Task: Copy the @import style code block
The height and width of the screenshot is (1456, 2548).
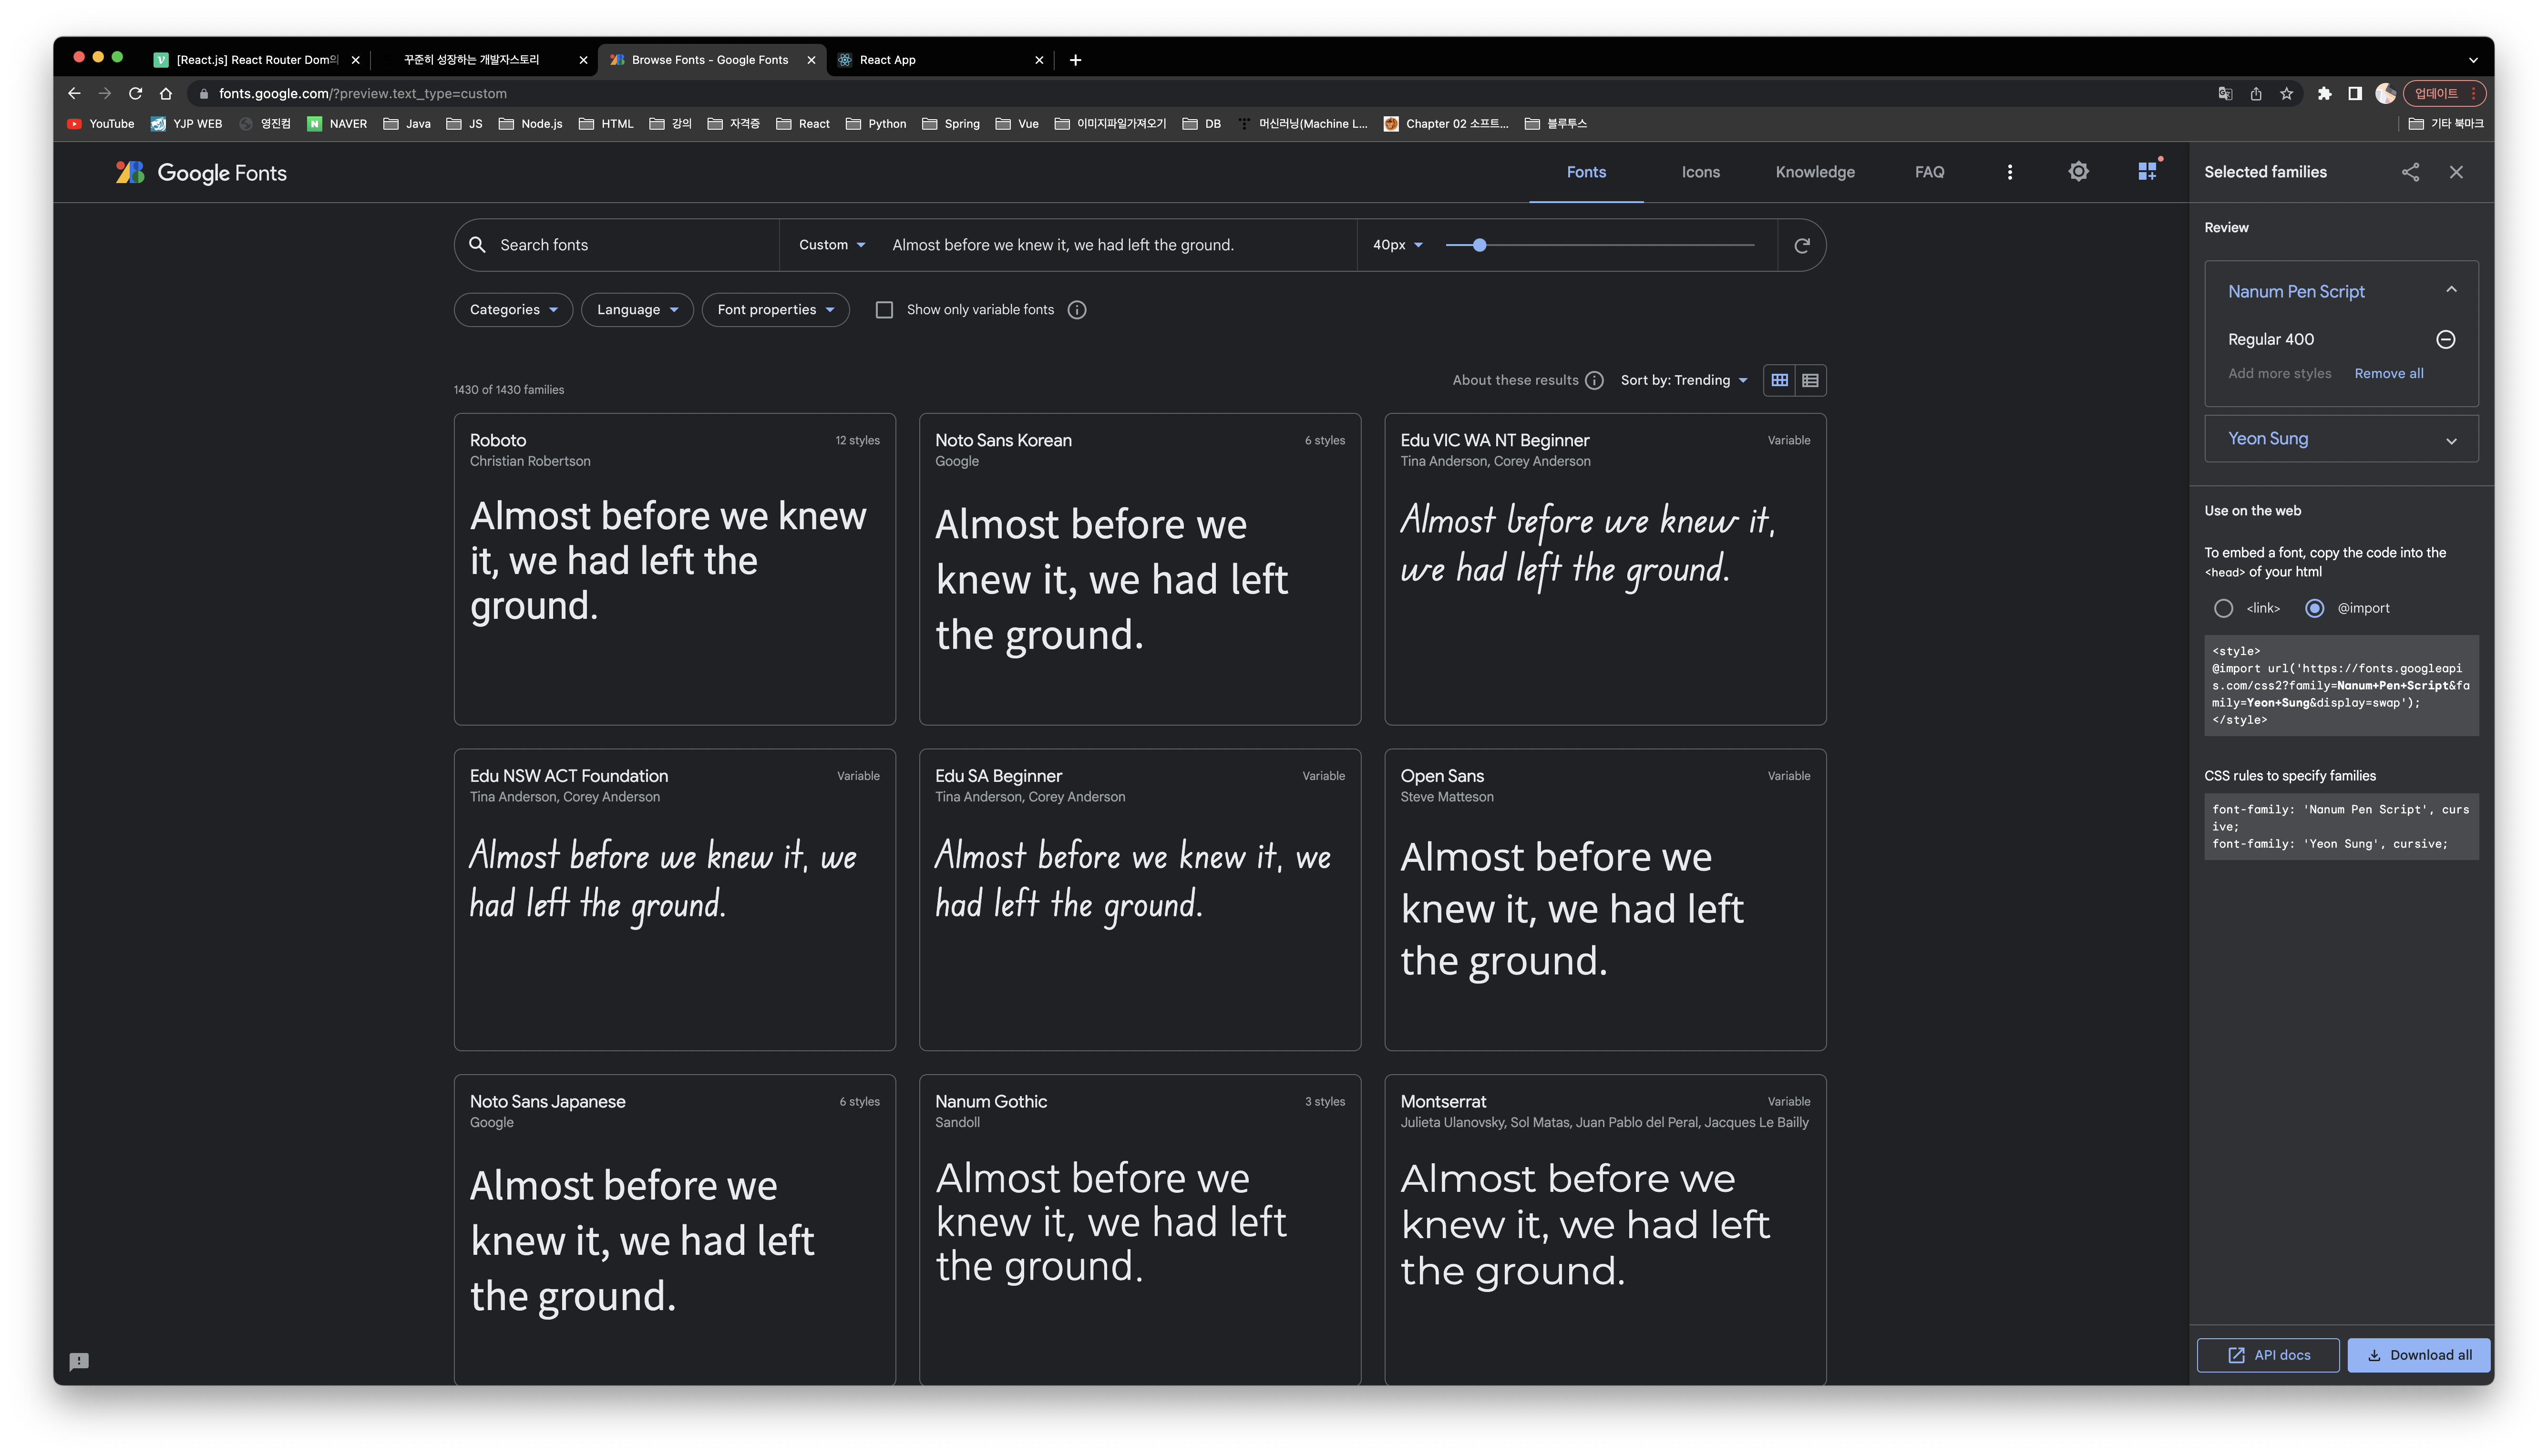Action: [x=2340, y=685]
